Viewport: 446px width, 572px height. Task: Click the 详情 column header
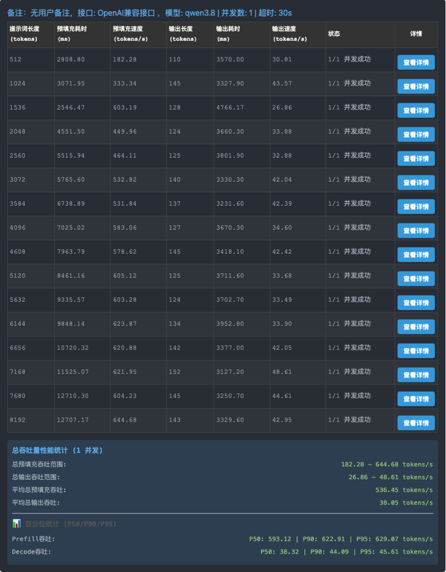pos(416,34)
